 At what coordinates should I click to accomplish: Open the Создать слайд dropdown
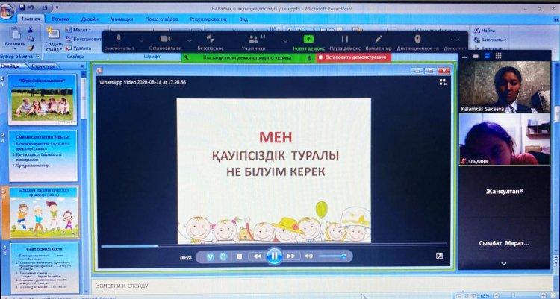tap(54, 45)
